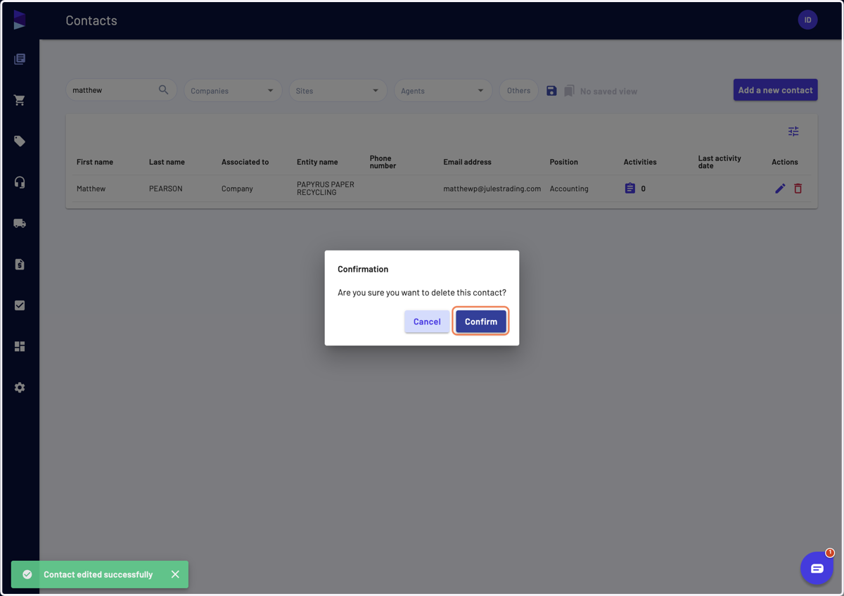The width and height of the screenshot is (844, 596).
Task: Delete Matthew Pearson with trash icon
Action: click(x=798, y=189)
